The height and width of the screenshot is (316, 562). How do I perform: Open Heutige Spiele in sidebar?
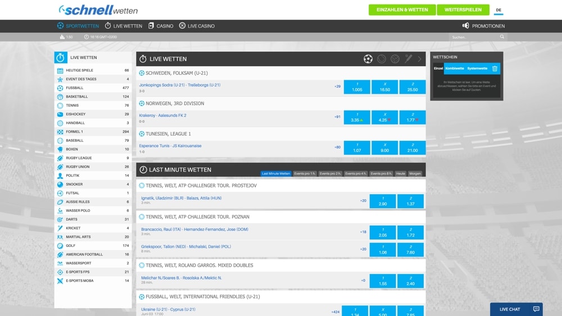93,71
